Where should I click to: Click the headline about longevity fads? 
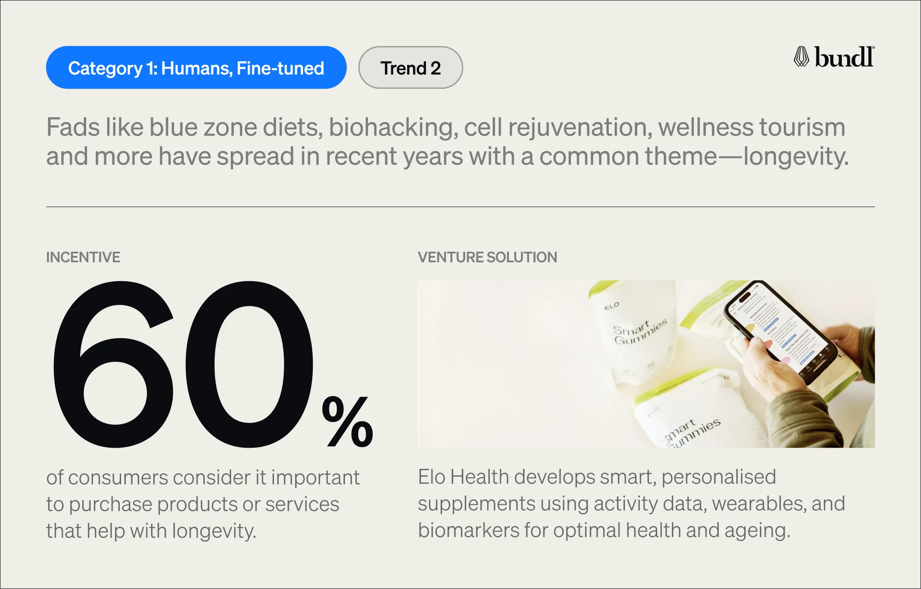coord(447,141)
